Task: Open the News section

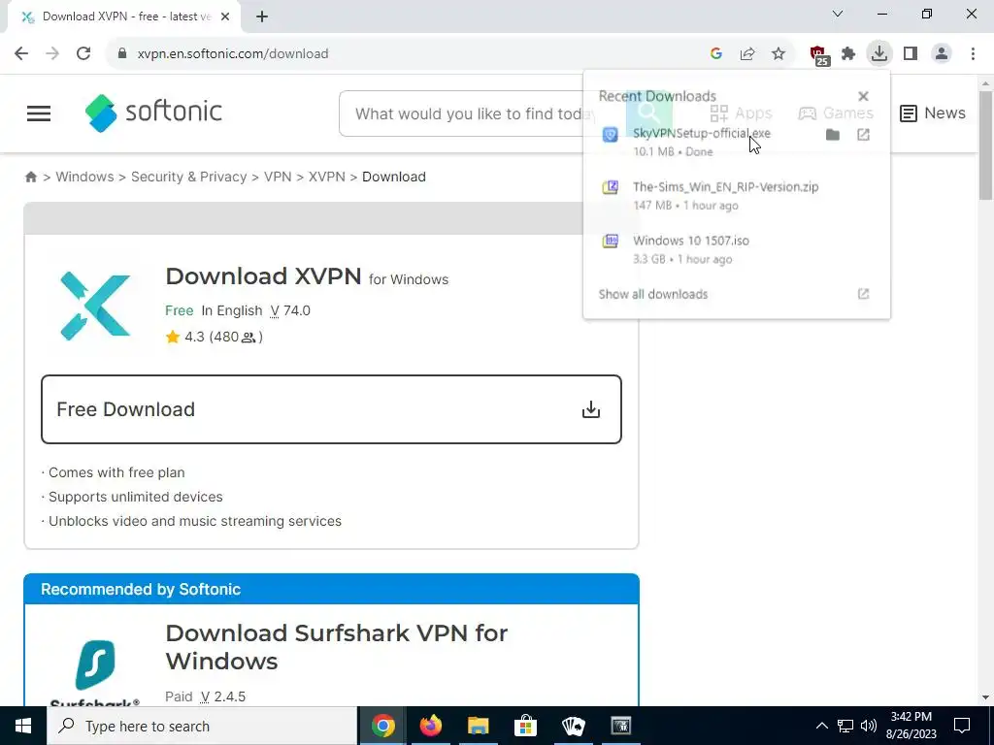Action: 933,113
